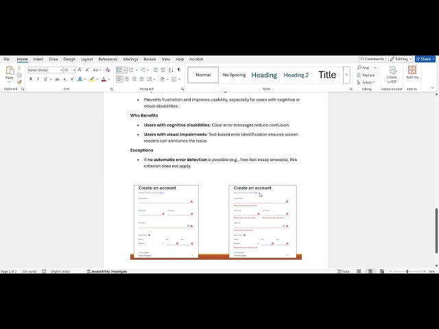Toggle show paragraph marks

[x=179, y=70]
